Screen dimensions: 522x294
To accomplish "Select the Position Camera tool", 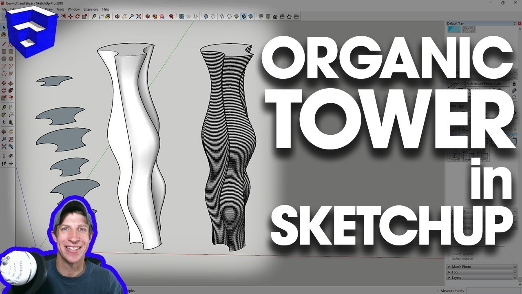I will [4, 156].
